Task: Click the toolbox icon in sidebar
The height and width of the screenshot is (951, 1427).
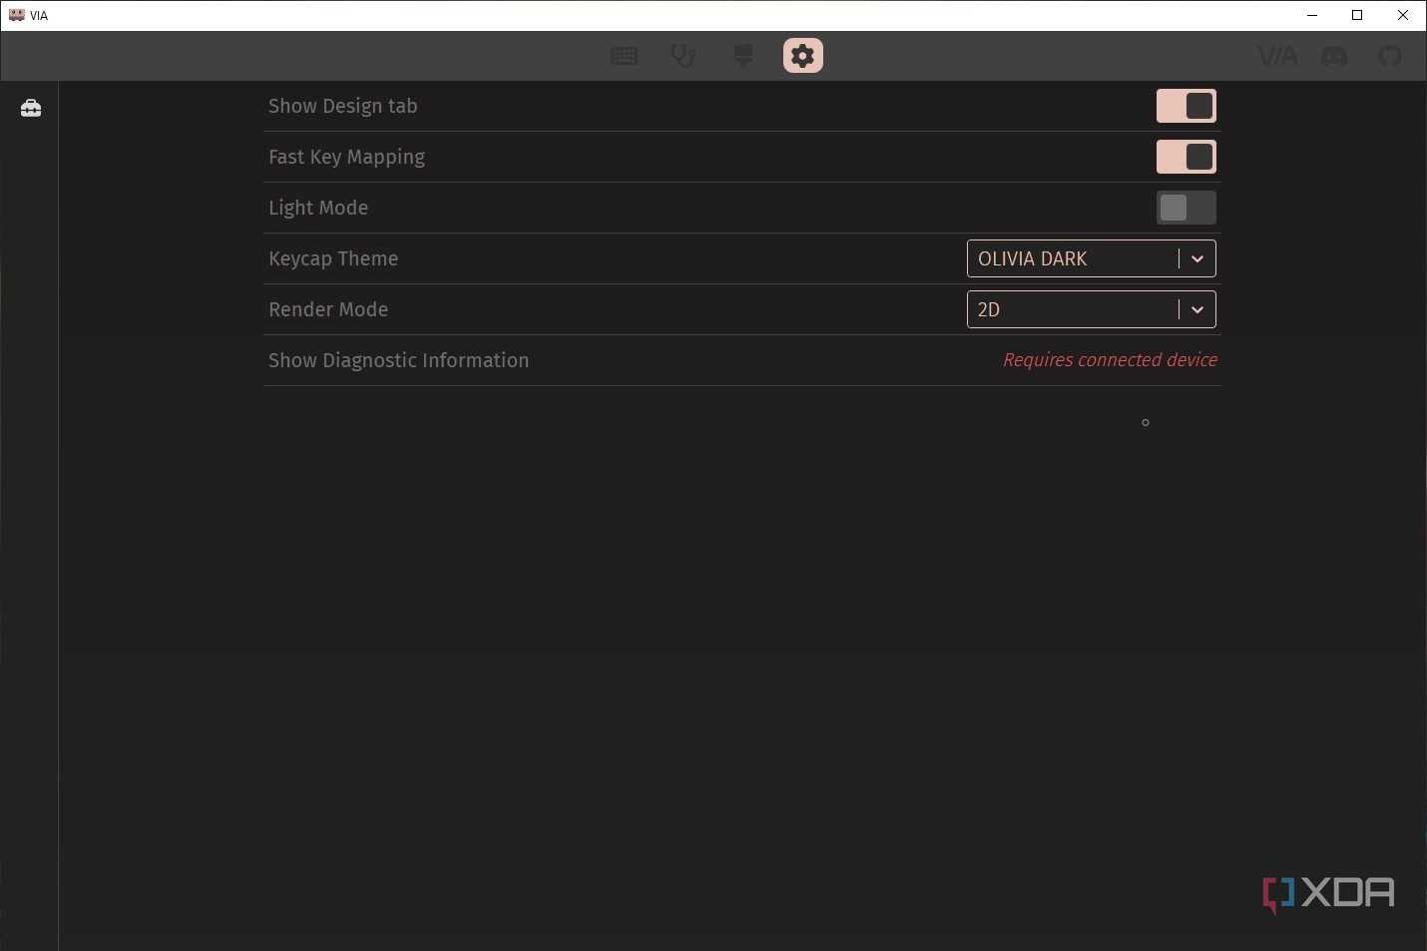Action: pyautogui.click(x=31, y=108)
